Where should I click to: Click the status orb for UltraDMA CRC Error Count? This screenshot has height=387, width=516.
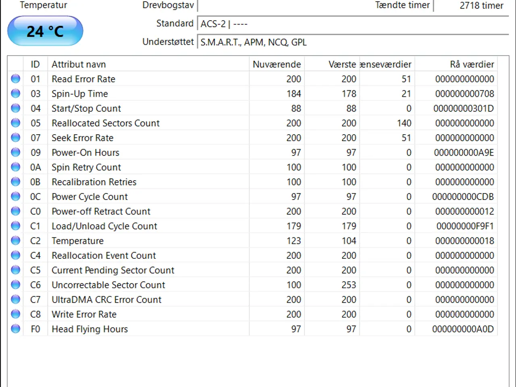tap(15, 300)
